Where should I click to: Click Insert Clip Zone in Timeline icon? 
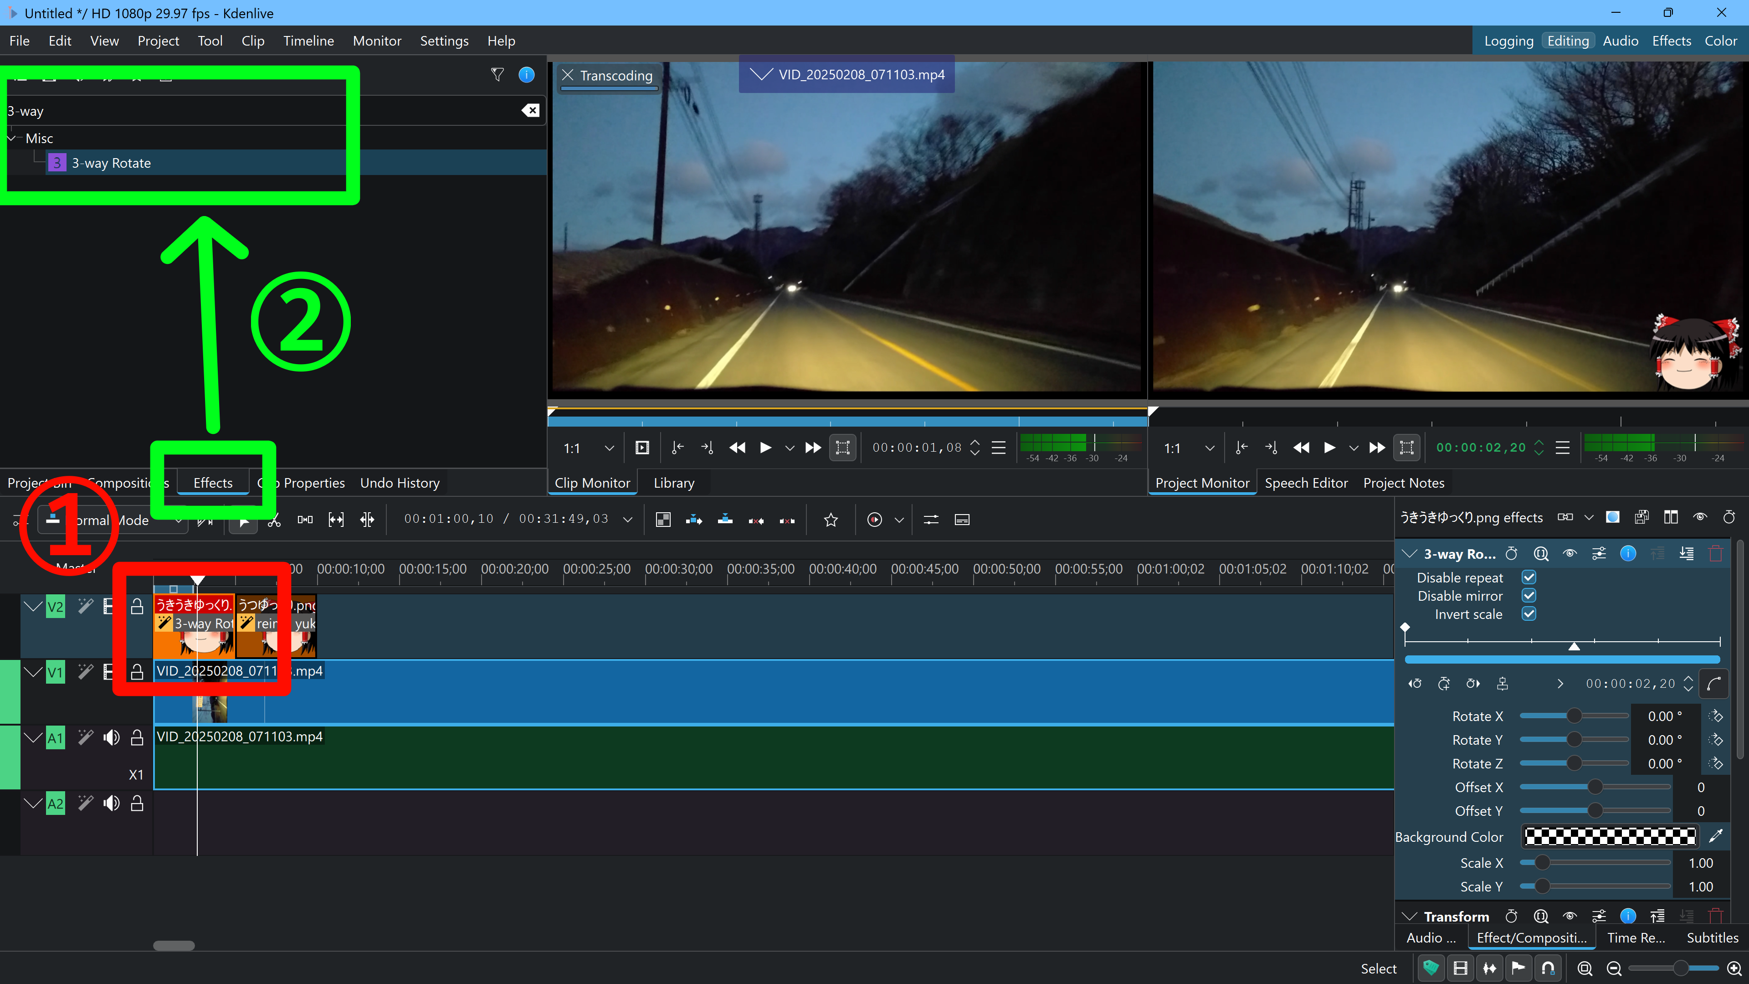(x=694, y=520)
